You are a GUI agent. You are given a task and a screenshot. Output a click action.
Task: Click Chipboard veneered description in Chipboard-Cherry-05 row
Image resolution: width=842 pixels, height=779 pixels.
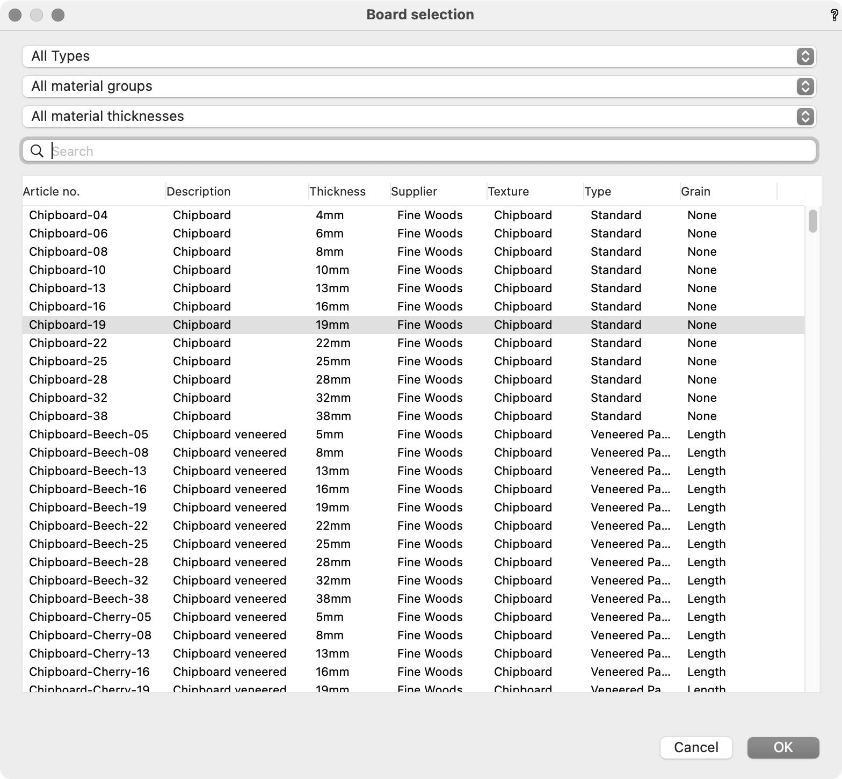(230, 617)
